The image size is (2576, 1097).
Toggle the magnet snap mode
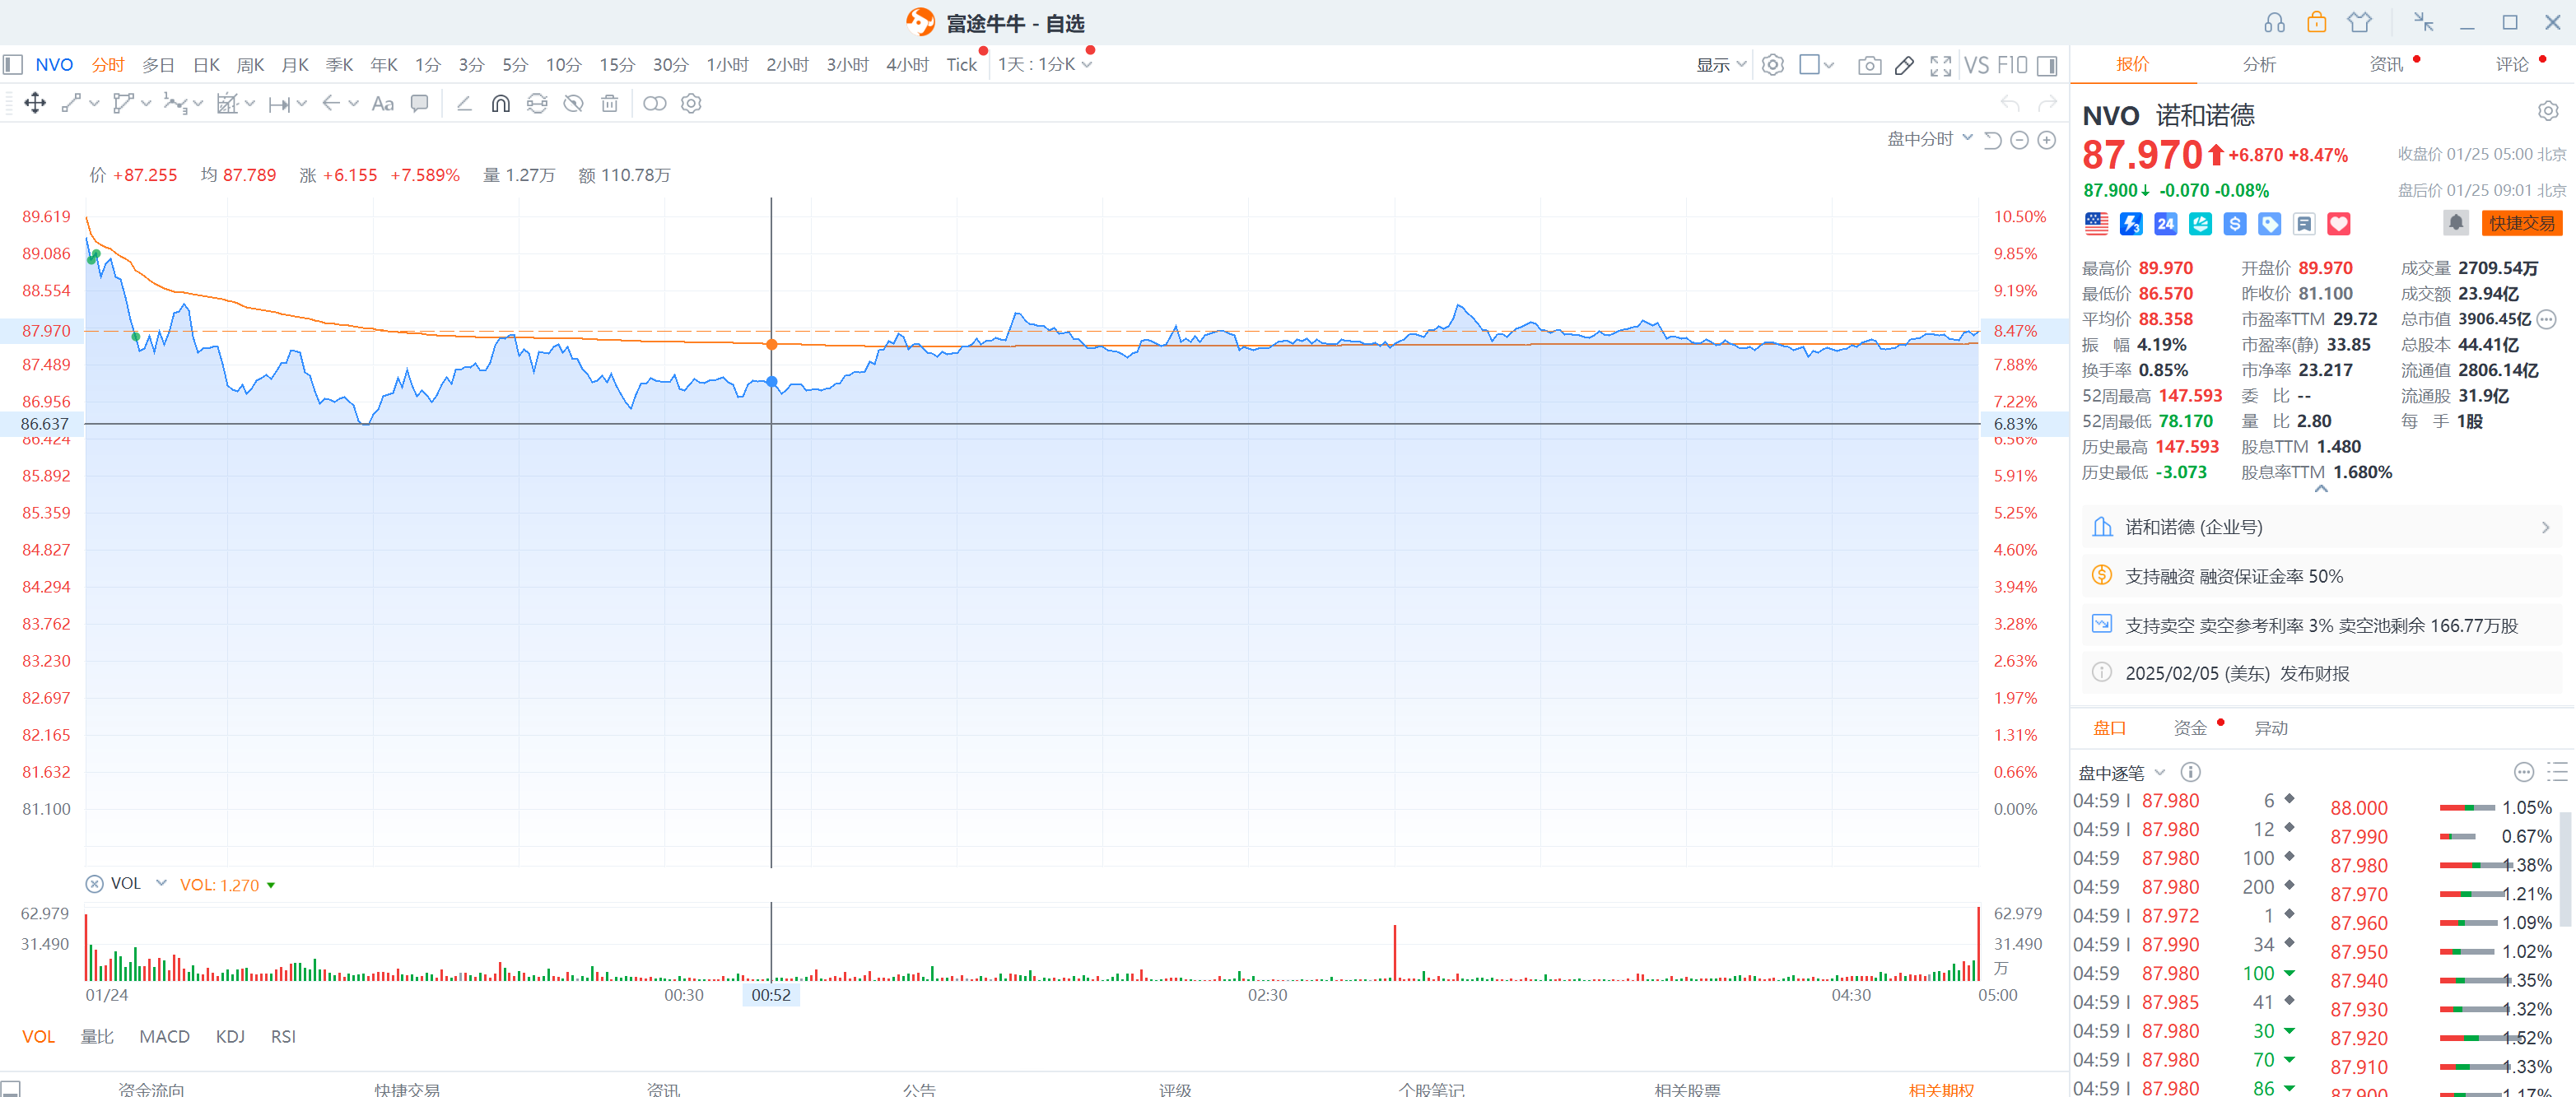point(501,103)
